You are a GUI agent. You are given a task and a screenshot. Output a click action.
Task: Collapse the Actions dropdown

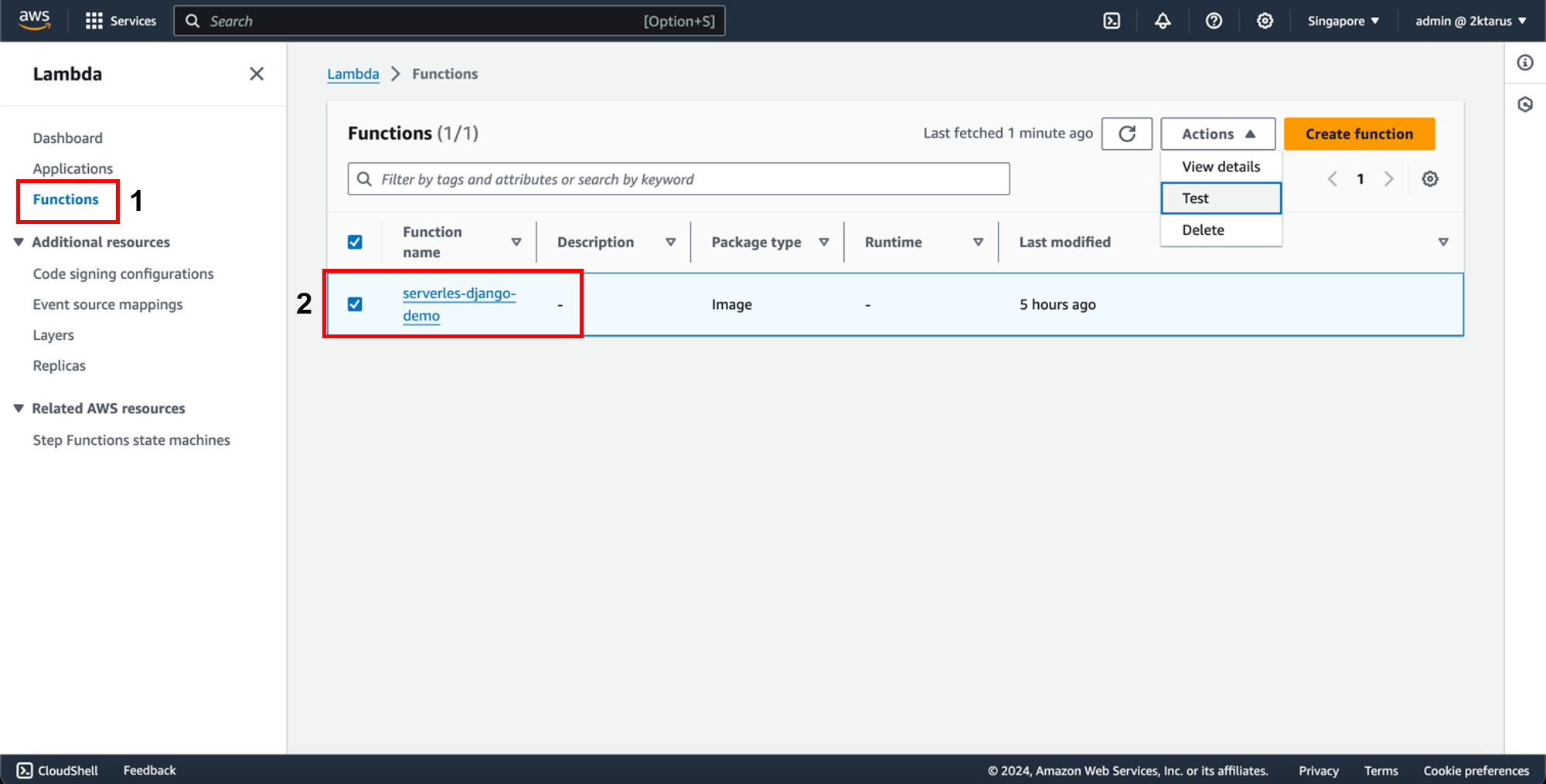point(1217,134)
